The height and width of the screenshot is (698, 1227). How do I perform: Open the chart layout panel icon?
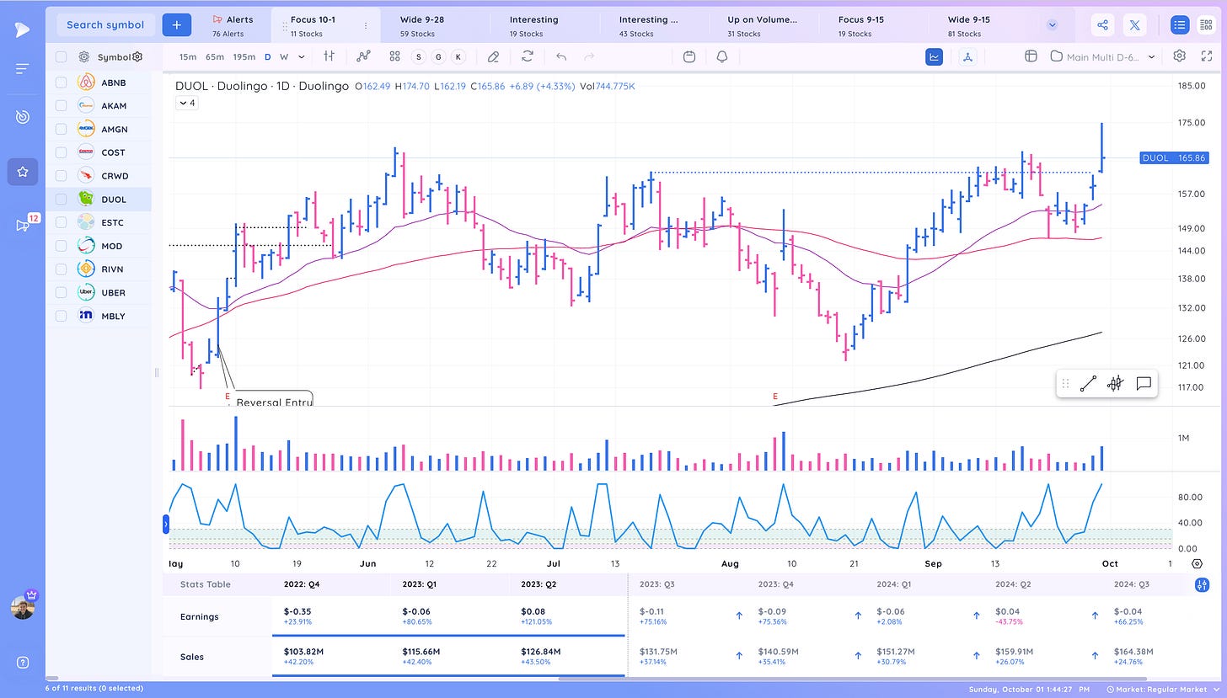[x=1030, y=56]
